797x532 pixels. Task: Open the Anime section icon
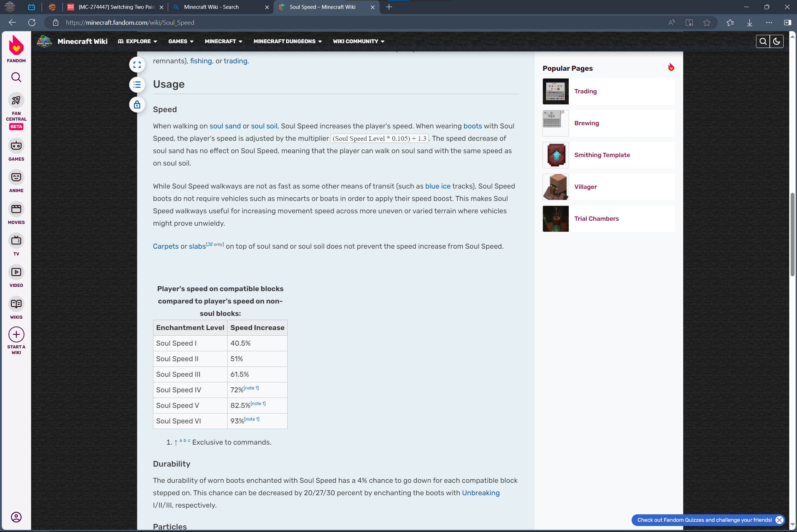16,177
